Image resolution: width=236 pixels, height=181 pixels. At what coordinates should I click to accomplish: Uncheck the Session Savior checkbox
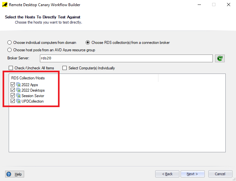tap(13, 96)
